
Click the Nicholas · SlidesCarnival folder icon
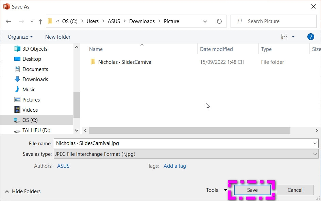click(x=93, y=62)
